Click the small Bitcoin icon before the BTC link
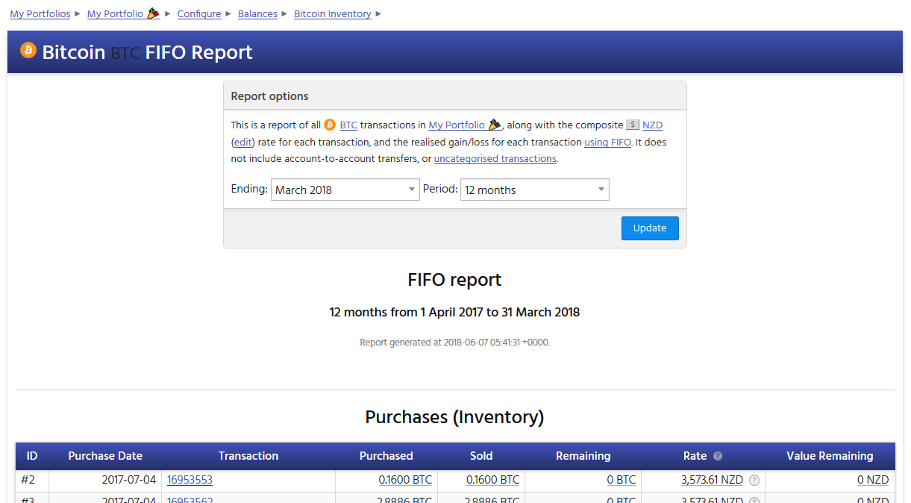This screenshot has width=911, height=503. pos(330,125)
